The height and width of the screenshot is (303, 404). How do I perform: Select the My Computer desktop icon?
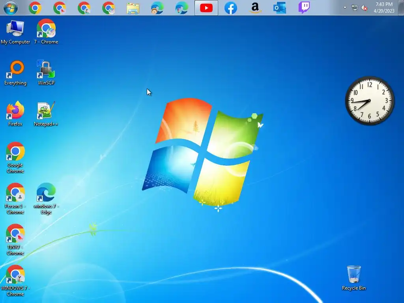pos(15,32)
